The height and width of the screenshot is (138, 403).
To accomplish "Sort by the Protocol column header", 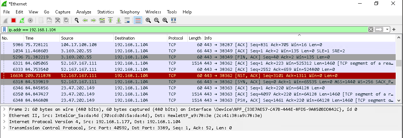I will pyautogui.click(x=177, y=38).
